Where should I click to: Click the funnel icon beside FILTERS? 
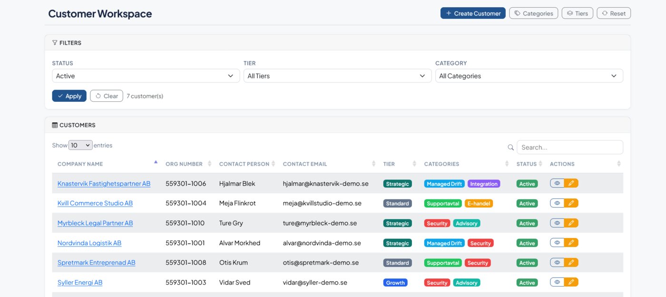coord(55,42)
